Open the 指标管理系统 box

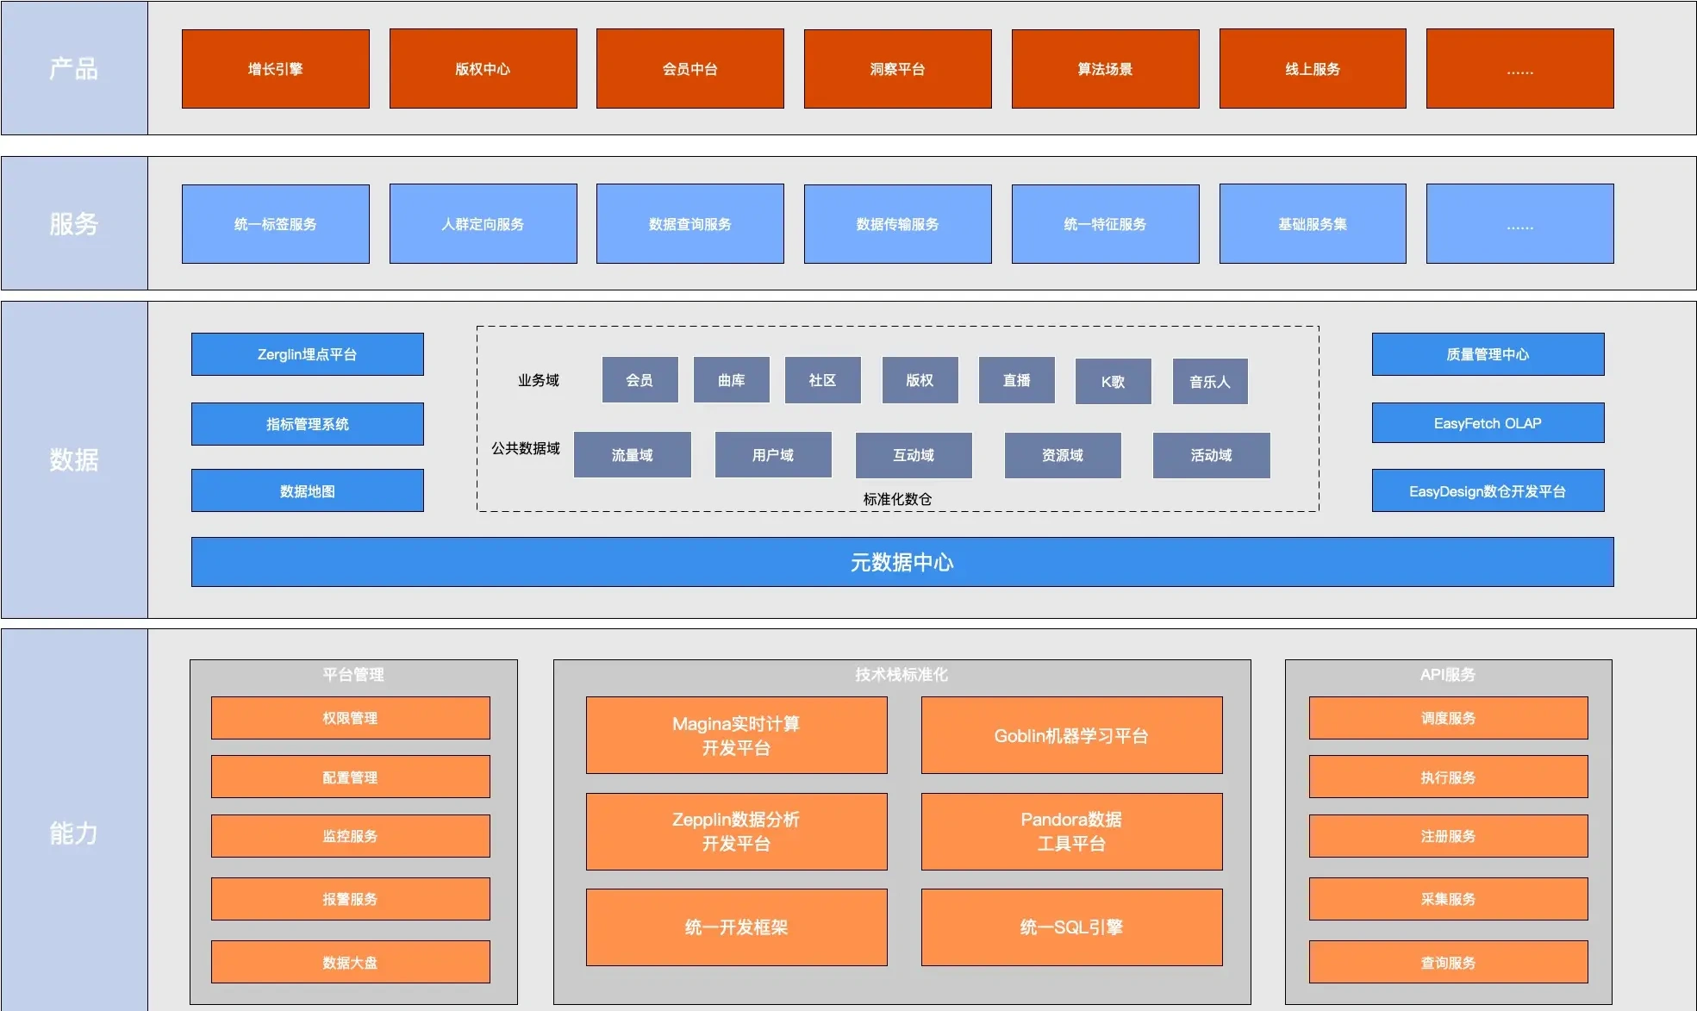point(307,424)
